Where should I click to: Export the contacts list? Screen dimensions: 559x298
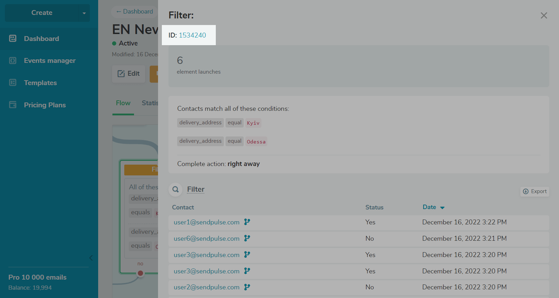tap(535, 191)
